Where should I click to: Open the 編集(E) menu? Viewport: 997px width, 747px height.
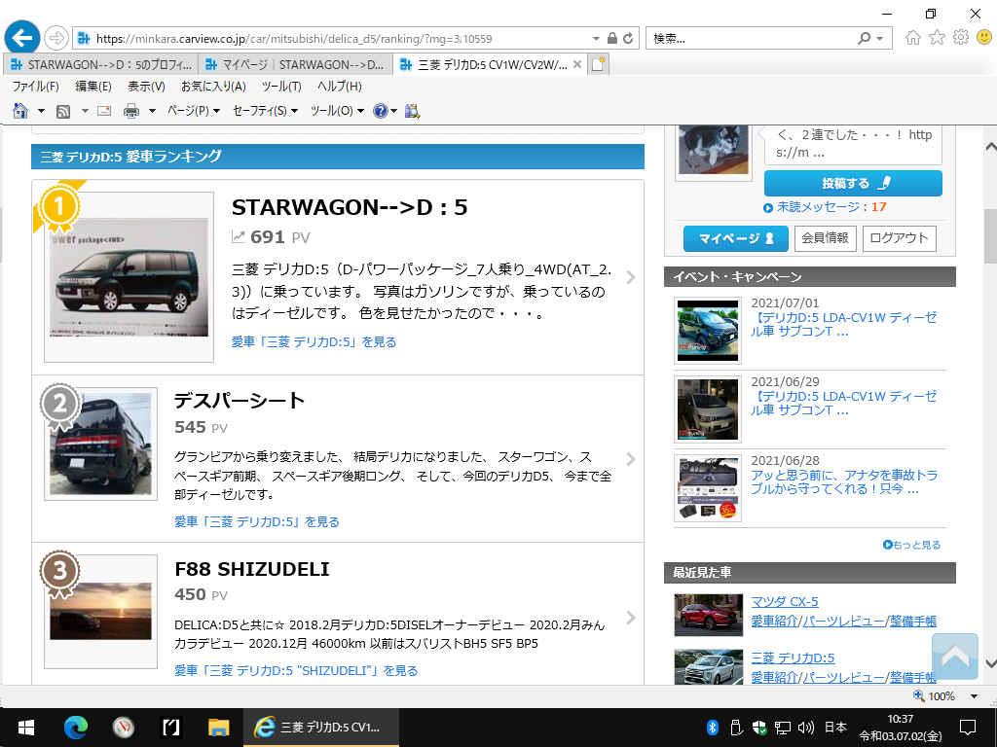point(93,87)
